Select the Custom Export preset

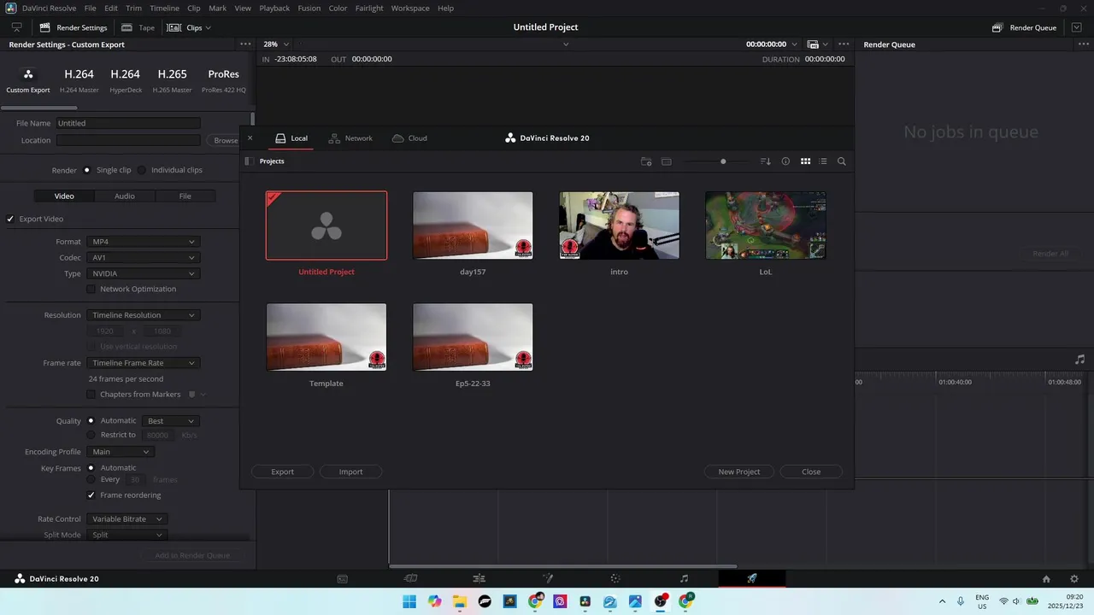pos(28,80)
